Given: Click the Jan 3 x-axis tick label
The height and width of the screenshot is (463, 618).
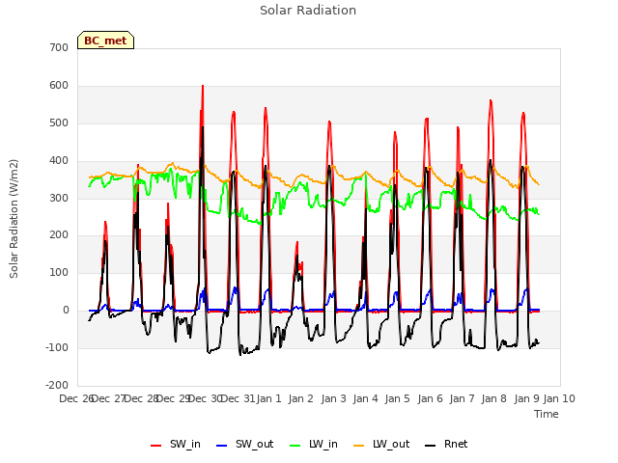Looking at the screenshot, I should (x=333, y=398).
